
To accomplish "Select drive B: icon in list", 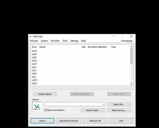I will (x=33, y=54).
